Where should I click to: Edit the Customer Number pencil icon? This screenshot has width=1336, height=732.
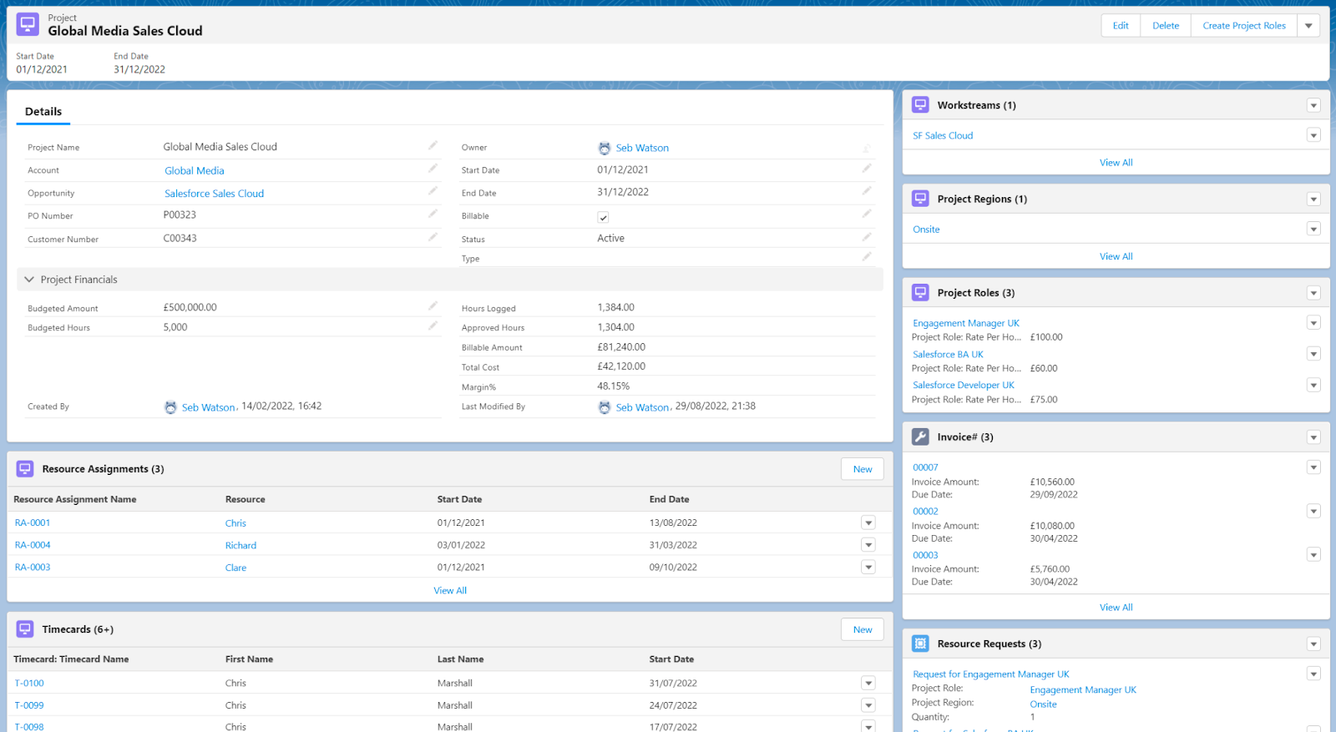click(x=433, y=237)
